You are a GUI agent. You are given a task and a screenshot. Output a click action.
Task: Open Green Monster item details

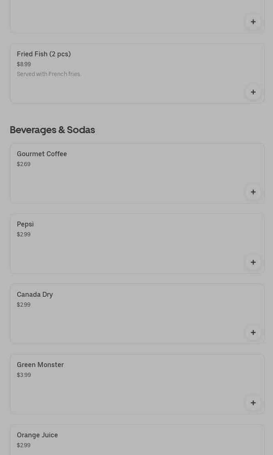click(x=40, y=365)
